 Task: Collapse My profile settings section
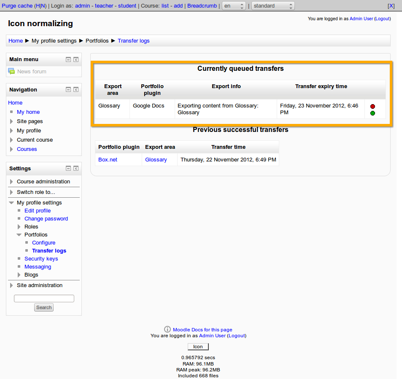[11, 203]
